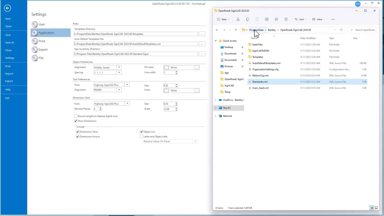The height and width of the screenshot is (216, 384).
Task: Open Downloads in Quick access
Action: point(230,54)
